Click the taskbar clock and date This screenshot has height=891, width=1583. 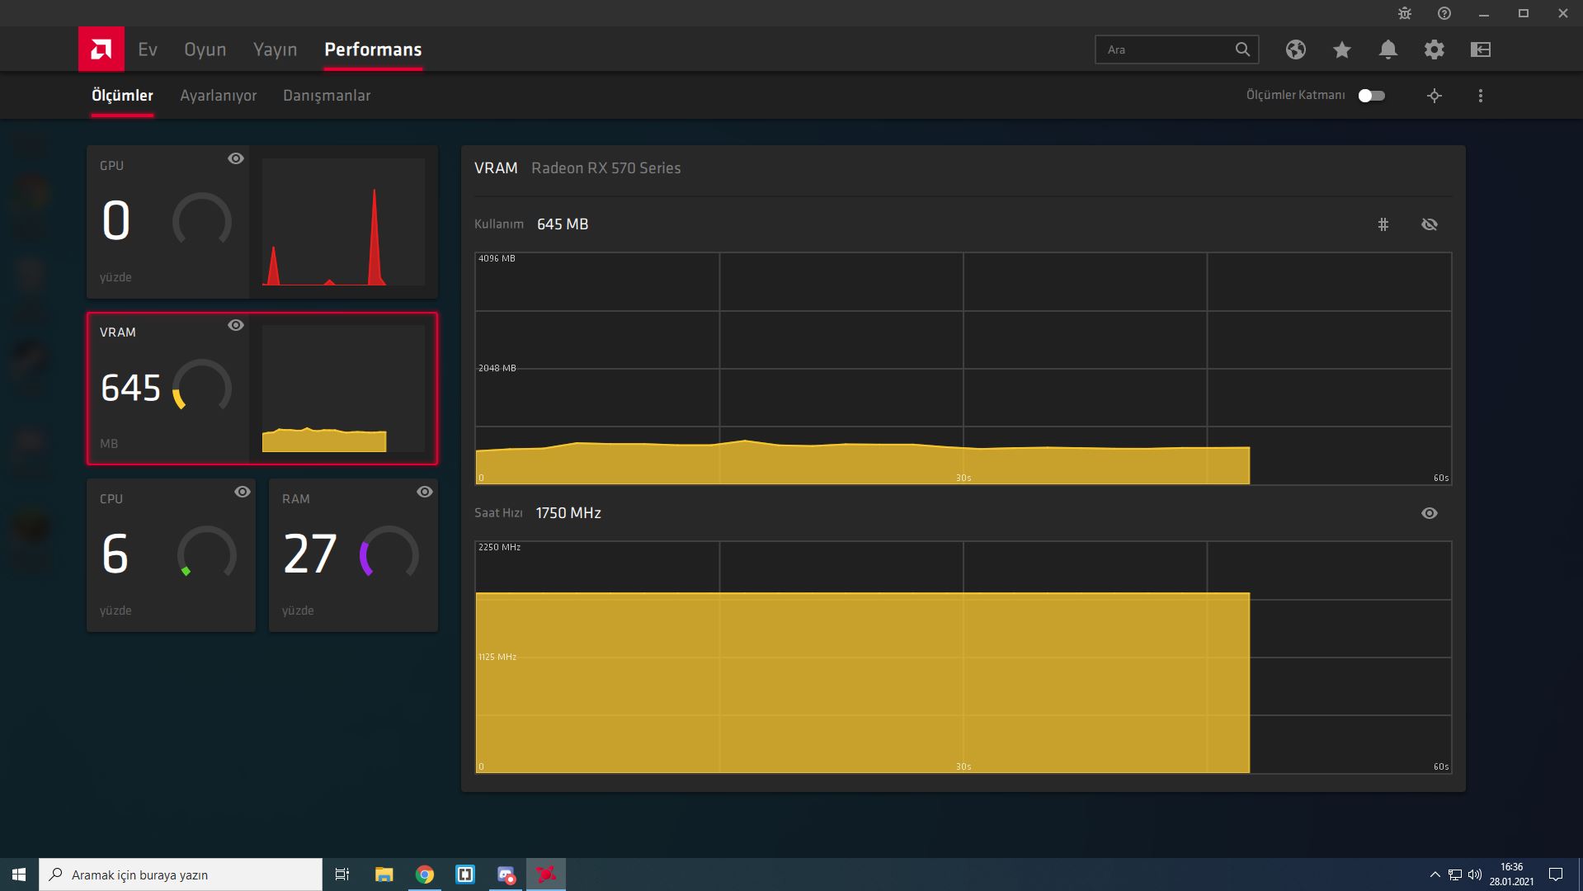click(x=1511, y=874)
